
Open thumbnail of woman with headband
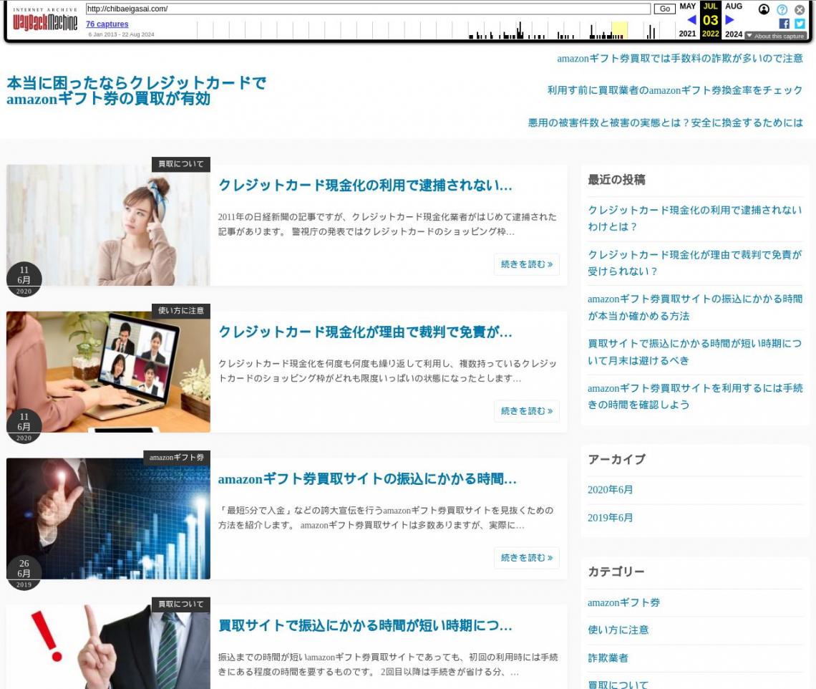(x=108, y=225)
